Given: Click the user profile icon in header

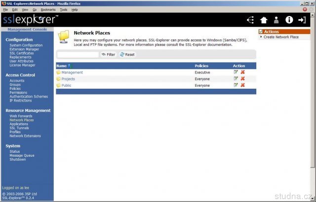Looking at the screenshot, I should coord(276,20).
